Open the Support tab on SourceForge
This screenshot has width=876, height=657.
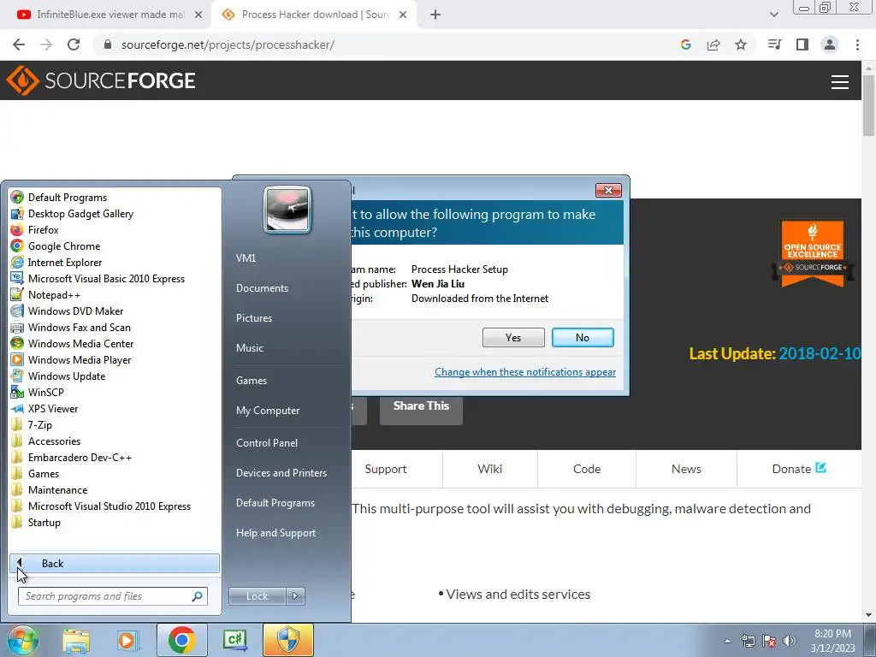click(386, 470)
